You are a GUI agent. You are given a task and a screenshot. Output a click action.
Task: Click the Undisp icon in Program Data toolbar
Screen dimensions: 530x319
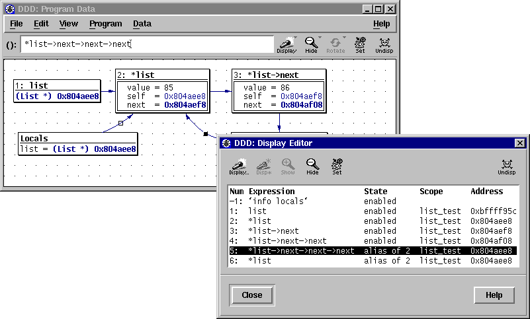tap(384, 45)
